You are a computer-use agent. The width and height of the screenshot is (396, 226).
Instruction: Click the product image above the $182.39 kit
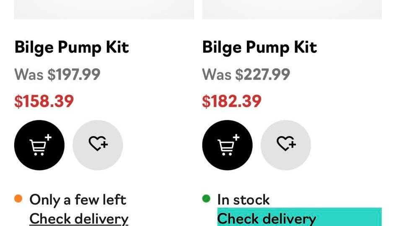[x=292, y=9]
